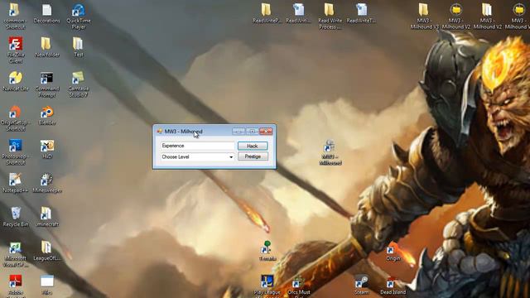Click the Prestige button
The image size is (530, 298).
pos(253,156)
